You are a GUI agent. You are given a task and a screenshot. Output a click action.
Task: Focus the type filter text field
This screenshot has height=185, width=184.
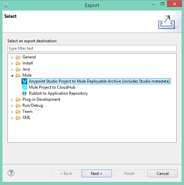(x=92, y=48)
